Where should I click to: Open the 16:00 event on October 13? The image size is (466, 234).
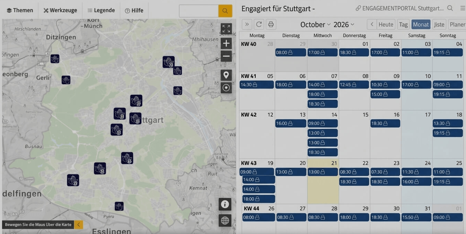(291, 123)
